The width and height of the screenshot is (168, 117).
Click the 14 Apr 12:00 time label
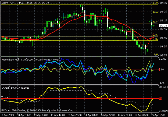point(108,115)
